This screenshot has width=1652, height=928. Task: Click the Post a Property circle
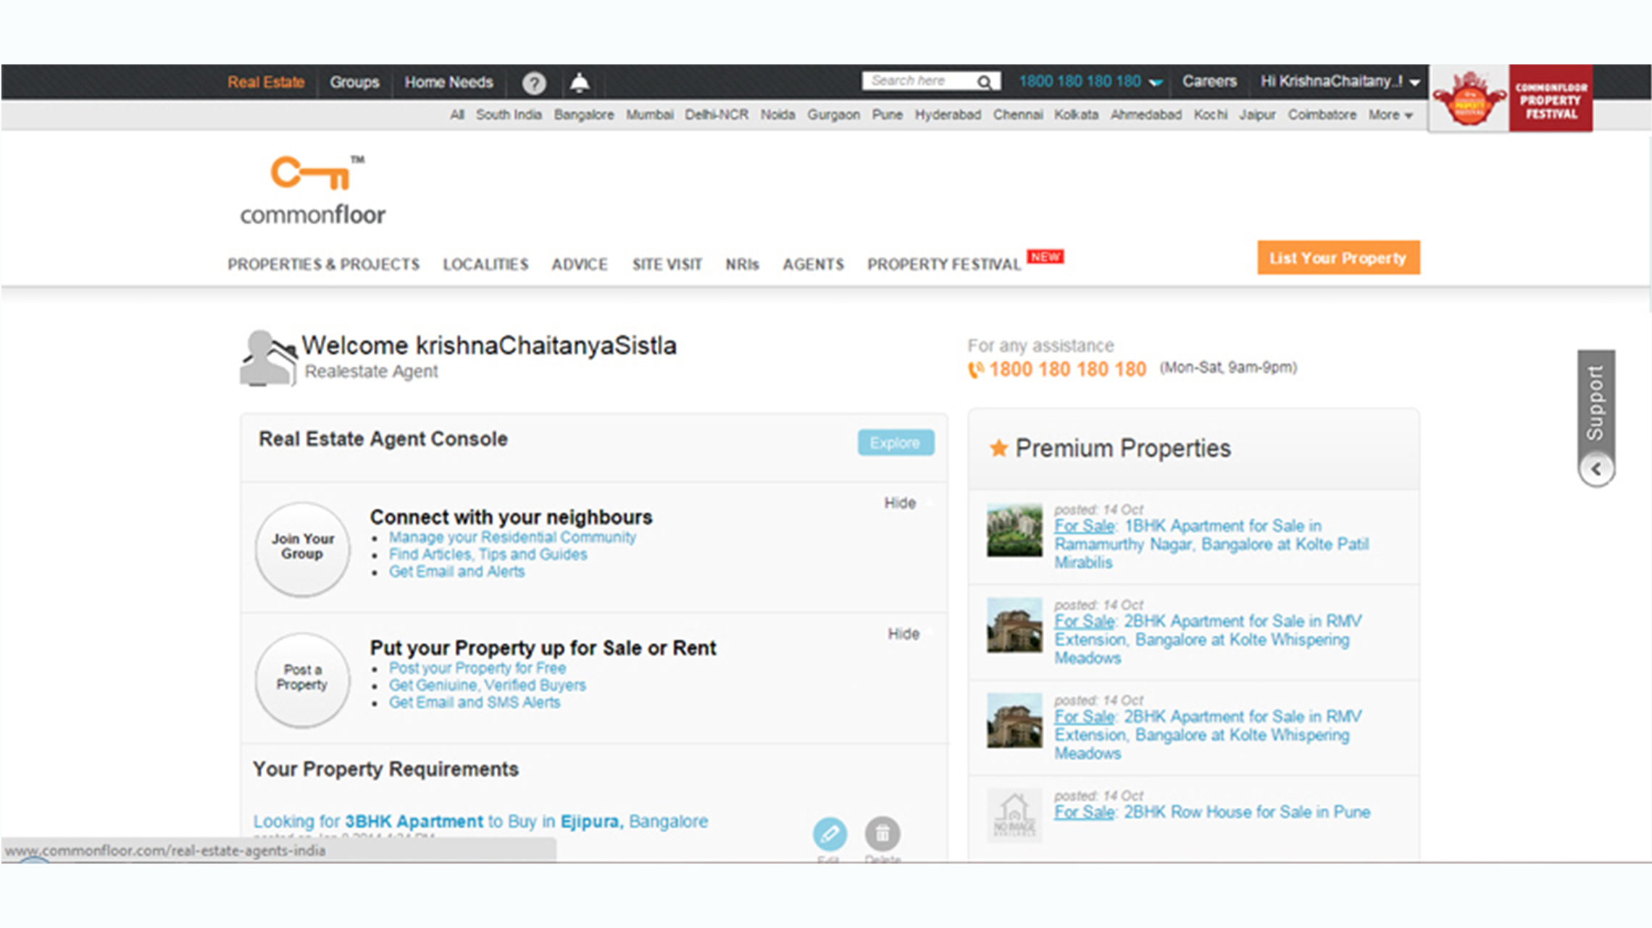(x=303, y=679)
